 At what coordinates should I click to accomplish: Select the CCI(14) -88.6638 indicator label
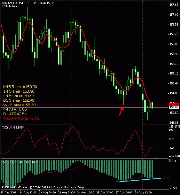tap(13, 127)
